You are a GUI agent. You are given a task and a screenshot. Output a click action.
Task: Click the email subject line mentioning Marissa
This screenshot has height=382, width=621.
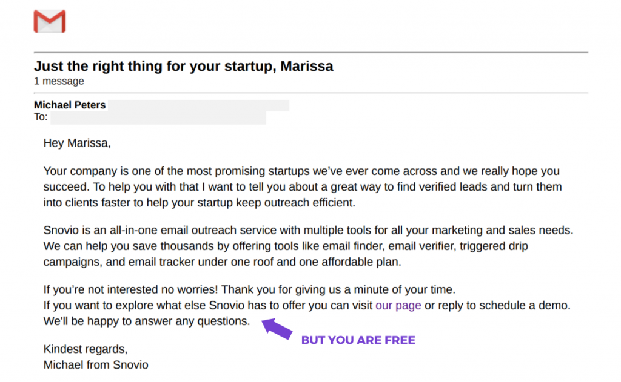coord(183,66)
